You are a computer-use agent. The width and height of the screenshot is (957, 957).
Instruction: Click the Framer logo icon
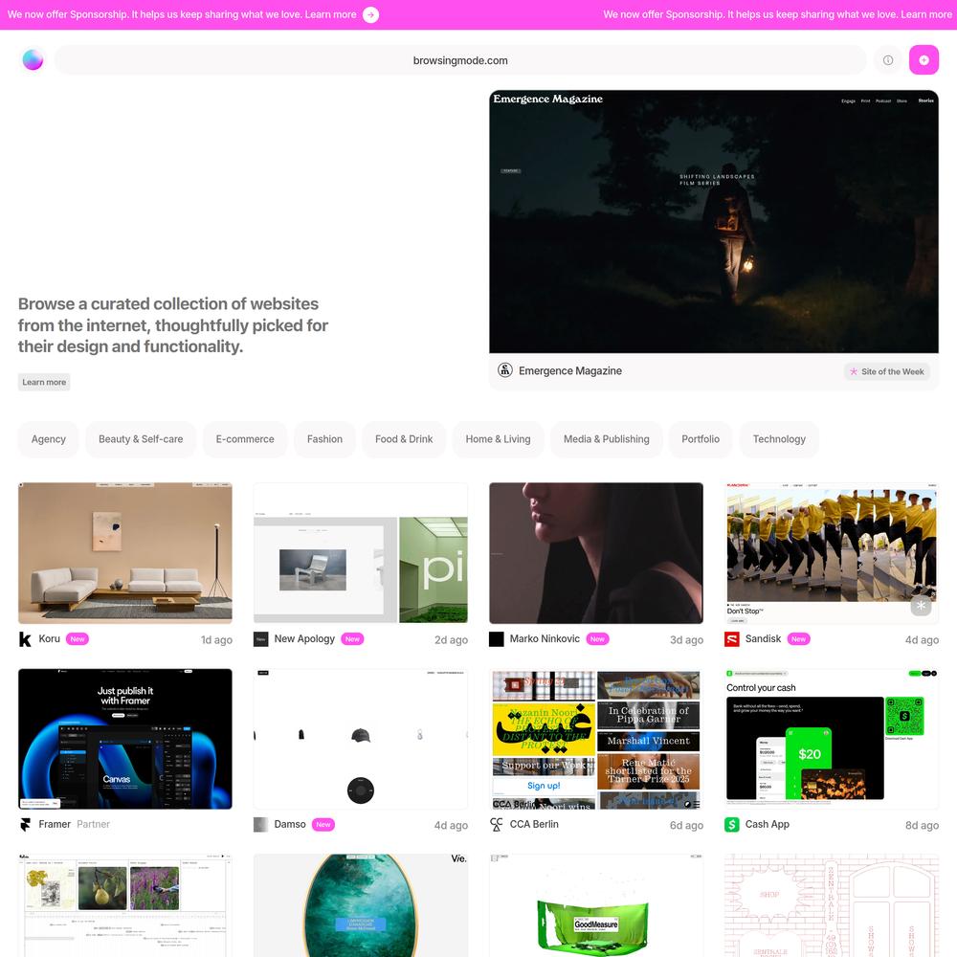click(25, 825)
